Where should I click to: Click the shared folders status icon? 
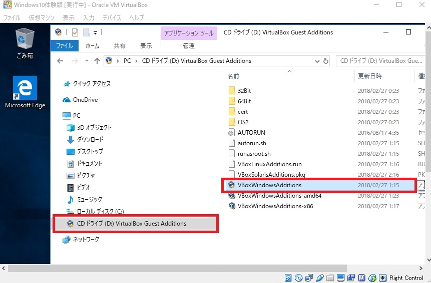coord(330,278)
